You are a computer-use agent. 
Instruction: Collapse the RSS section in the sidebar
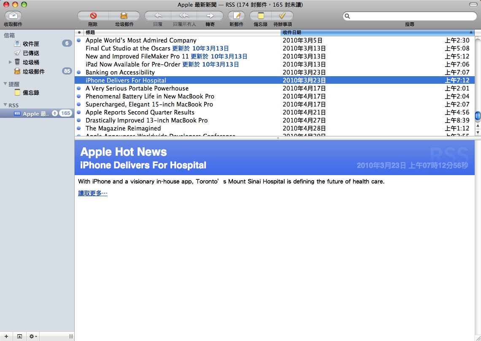(x=4, y=105)
